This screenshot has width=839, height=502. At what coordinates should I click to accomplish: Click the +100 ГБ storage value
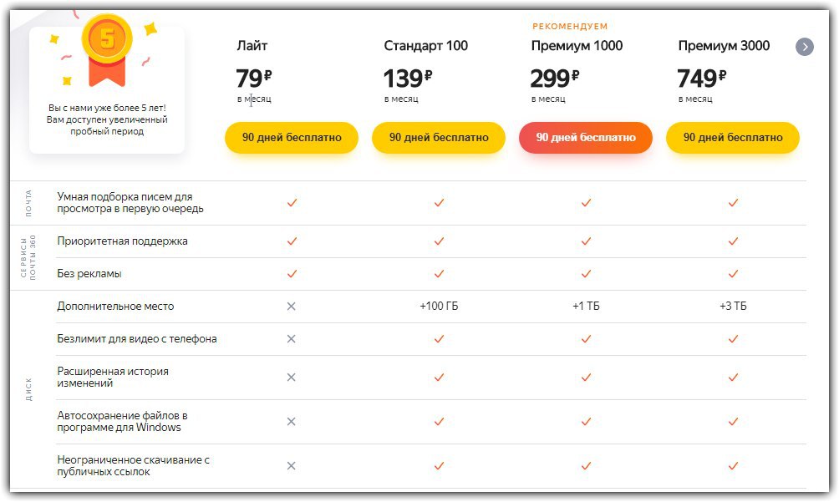pos(439,307)
